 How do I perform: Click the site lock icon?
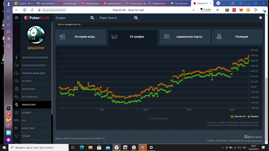39,10
